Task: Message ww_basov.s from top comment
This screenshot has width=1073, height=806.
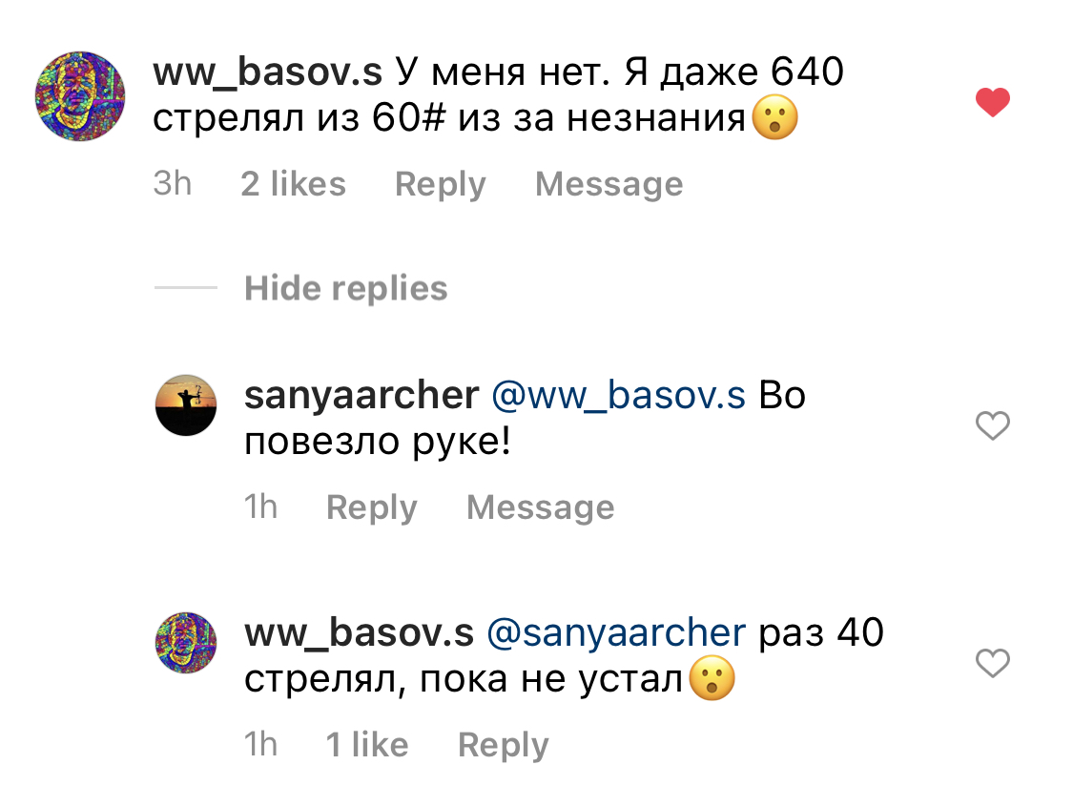Action: pyautogui.click(x=609, y=184)
